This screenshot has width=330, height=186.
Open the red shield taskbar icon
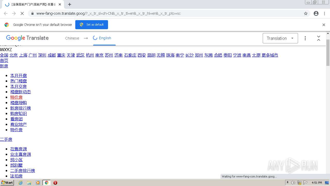point(55,183)
